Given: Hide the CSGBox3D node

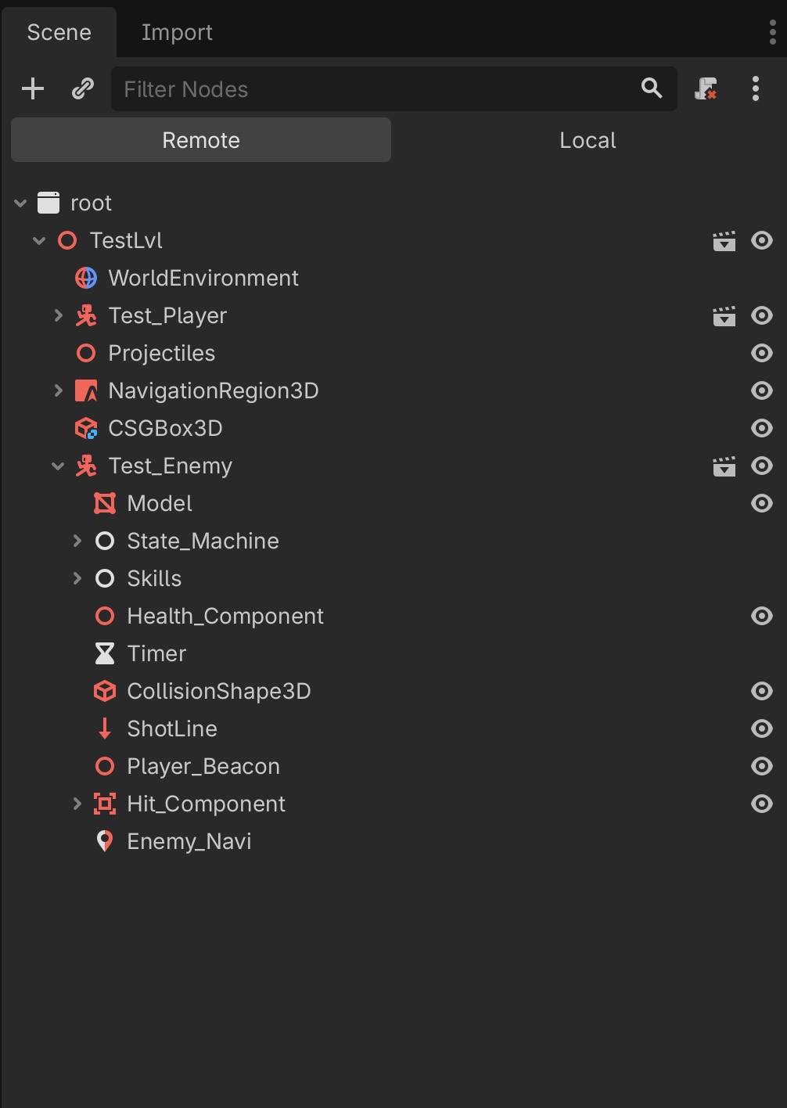Looking at the screenshot, I should [x=761, y=428].
